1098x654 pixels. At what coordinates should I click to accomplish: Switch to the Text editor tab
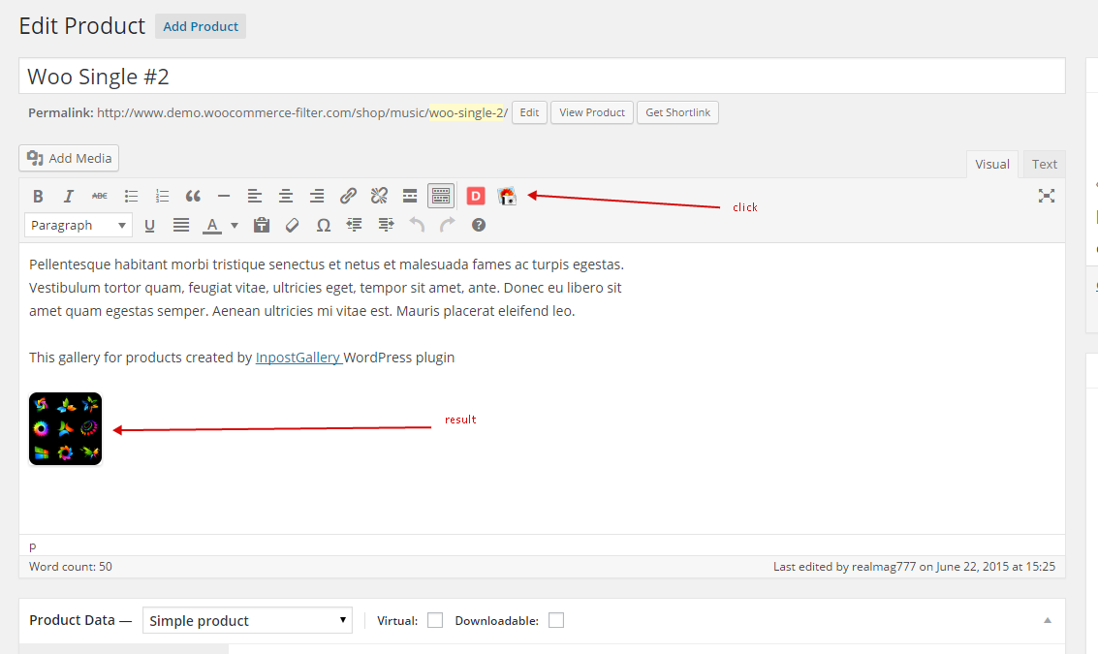coord(1044,164)
